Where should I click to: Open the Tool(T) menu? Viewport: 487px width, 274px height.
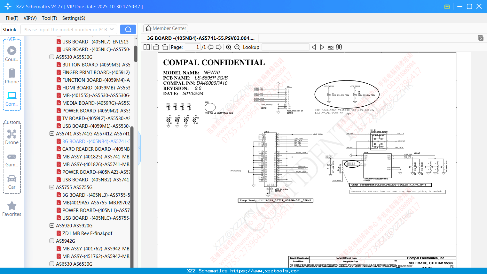pos(50,18)
